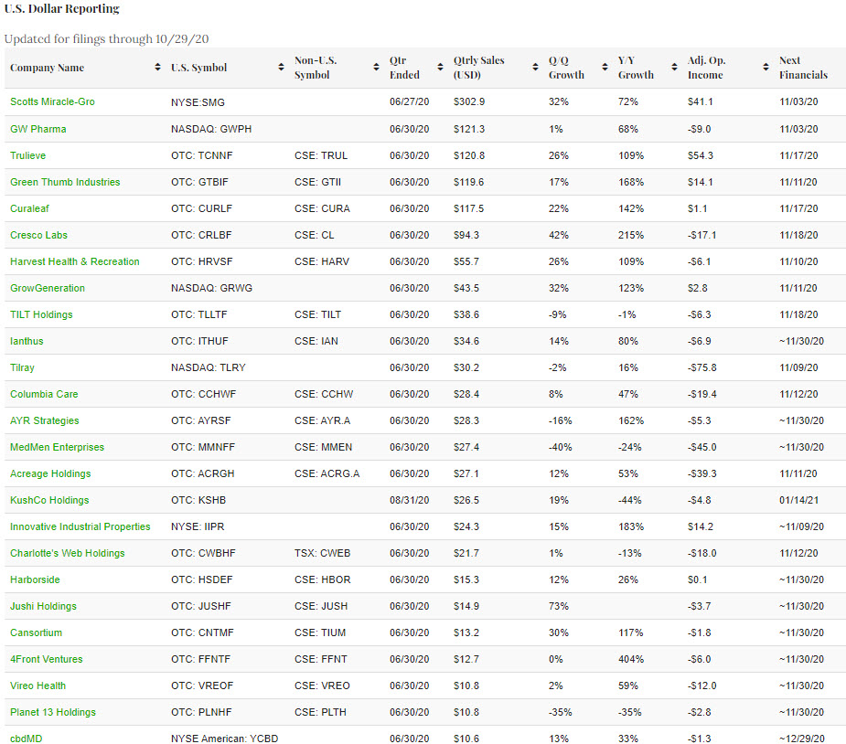Visit Harvest Health & Recreation link
The width and height of the screenshot is (846, 744).
click(x=75, y=261)
